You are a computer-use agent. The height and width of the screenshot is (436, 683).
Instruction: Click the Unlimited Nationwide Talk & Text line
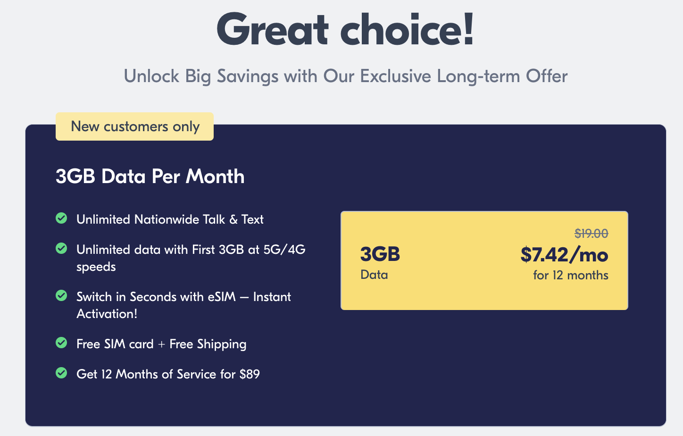pyautogui.click(x=170, y=219)
